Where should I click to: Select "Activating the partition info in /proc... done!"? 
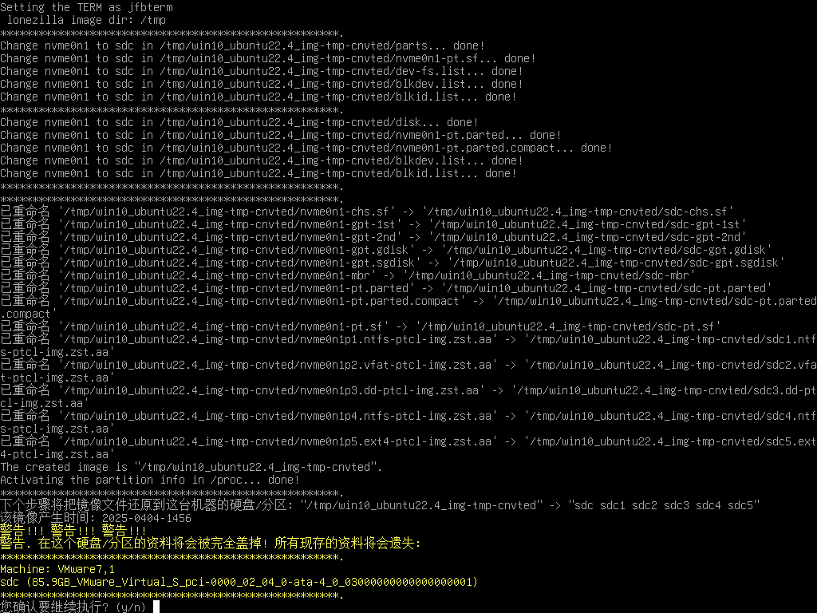[x=150, y=480]
